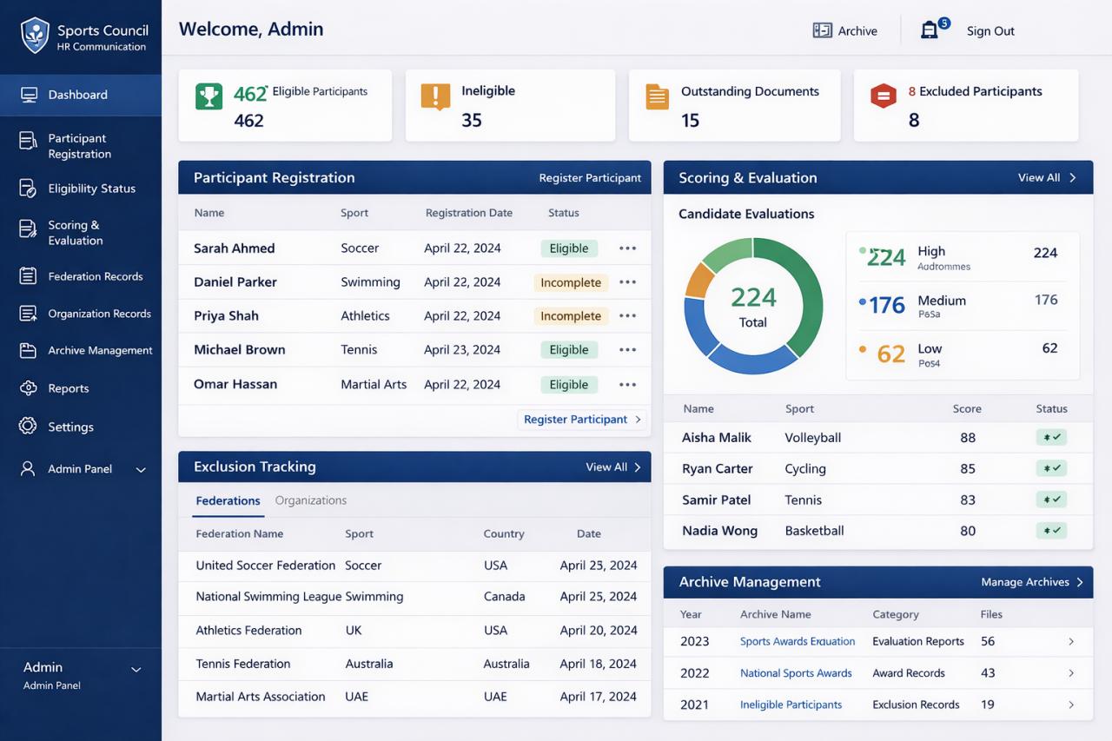This screenshot has width=1112, height=741.
Task: Click the Scoring & Evaluation sidebar icon
Action: click(28, 228)
